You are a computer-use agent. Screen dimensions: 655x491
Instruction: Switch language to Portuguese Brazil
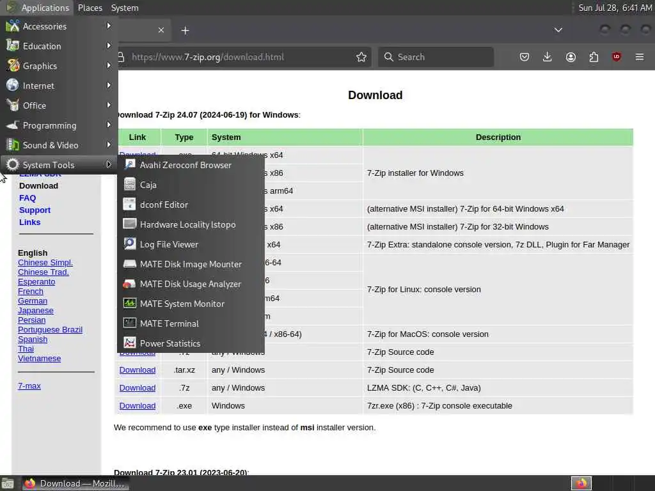[x=50, y=330]
